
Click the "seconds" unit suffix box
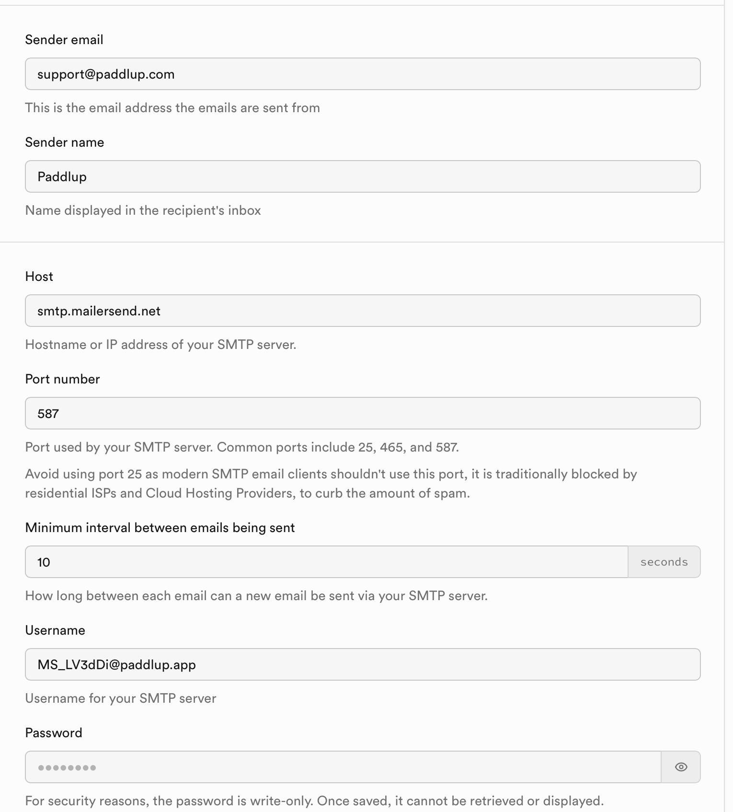pos(664,562)
